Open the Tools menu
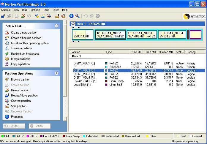 pos(46,10)
